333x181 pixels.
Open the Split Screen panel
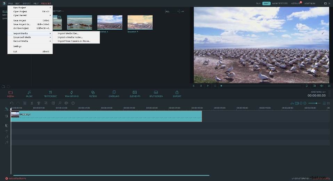click(x=156, y=94)
